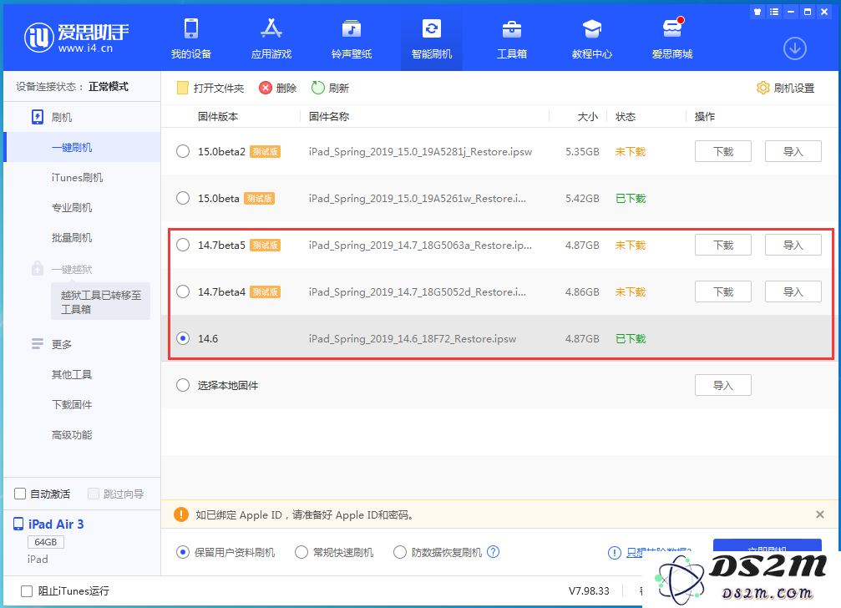Click 删除 delete button
The image size is (841, 608).
(x=278, y=88)
